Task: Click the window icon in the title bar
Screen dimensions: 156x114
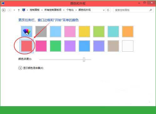Action: tap(3, 3)
